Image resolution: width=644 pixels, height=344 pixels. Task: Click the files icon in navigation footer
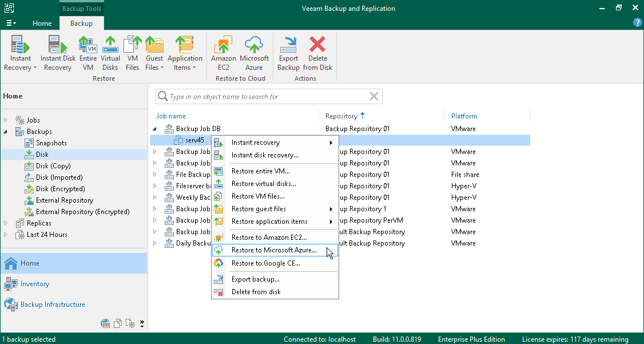click(118, 323)
